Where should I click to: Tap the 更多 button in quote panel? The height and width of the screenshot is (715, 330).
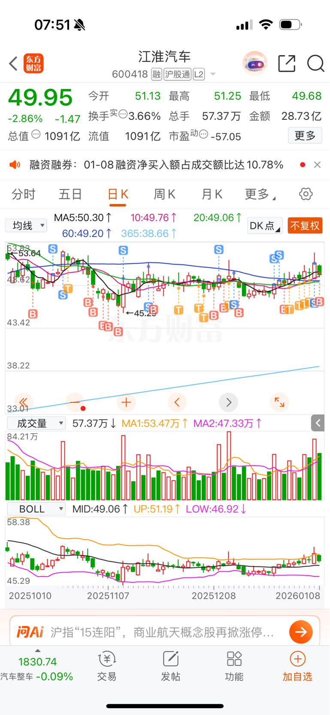tap(305, 136)
